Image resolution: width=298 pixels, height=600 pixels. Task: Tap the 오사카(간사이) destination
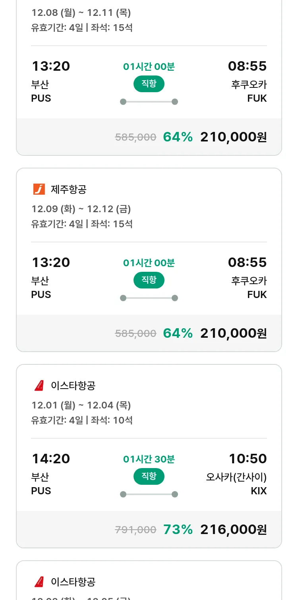(236, 477)
